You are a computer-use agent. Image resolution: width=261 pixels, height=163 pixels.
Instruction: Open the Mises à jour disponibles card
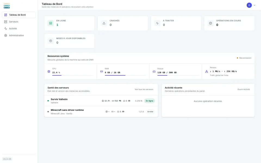click(69, 41)
